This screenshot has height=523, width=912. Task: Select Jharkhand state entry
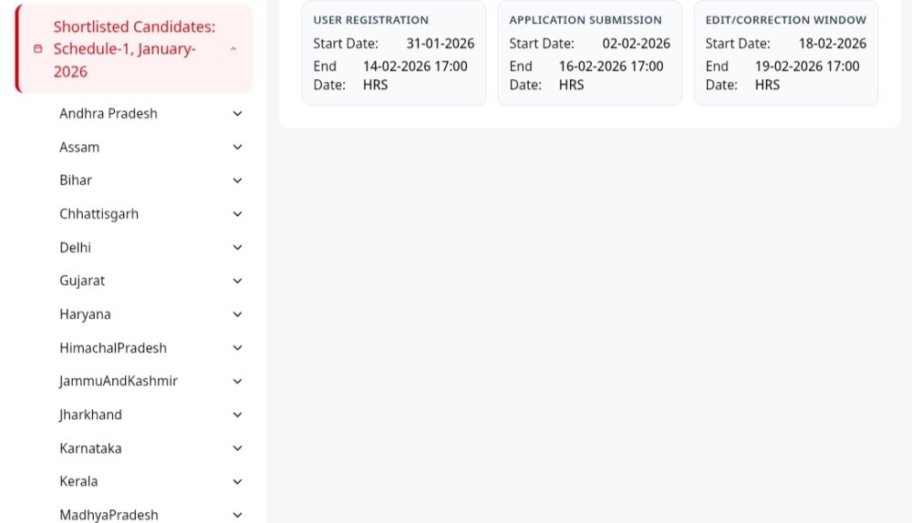tap(90, 415)
